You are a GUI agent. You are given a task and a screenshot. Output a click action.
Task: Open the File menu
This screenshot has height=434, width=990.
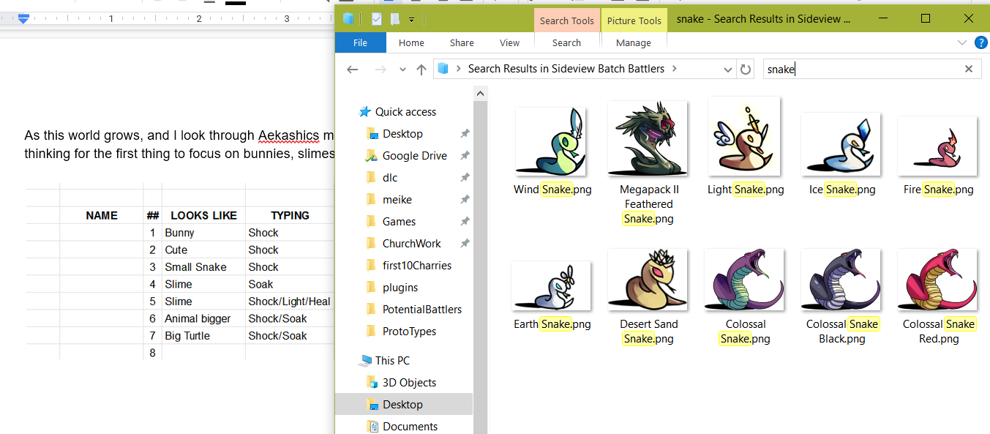point(360,43)
